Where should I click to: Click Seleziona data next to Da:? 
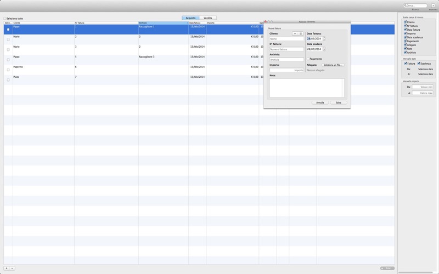425,69
